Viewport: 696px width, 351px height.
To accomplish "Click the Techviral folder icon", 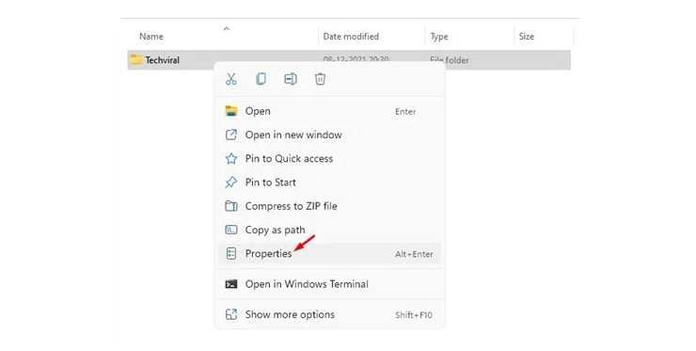I will coord(135,59).
